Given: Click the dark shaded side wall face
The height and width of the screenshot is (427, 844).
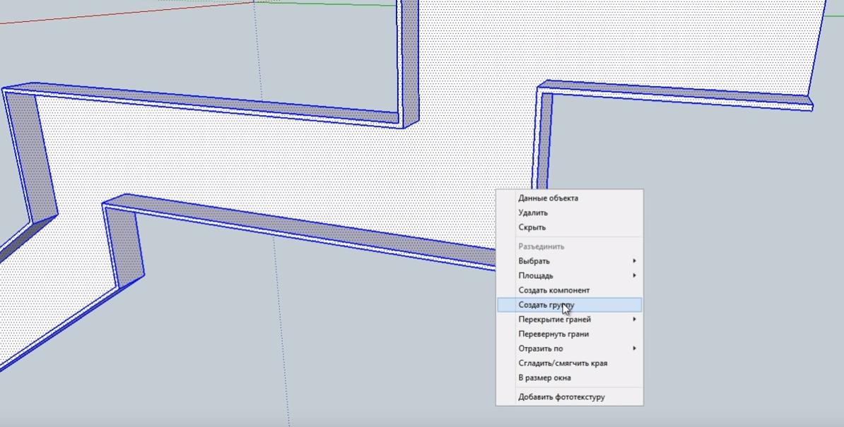Looking at the screenshot, I should click(x=32, y=155).
